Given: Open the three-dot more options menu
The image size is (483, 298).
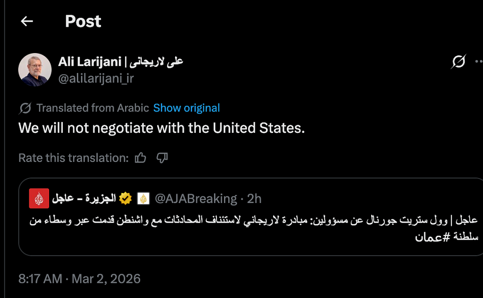Looking at the screenshot, I should click(479, 62).
